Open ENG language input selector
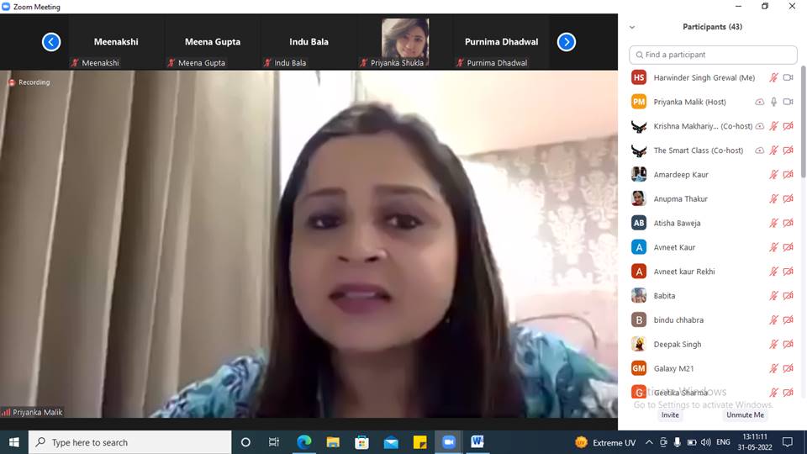The height and width of the screenshot is (454, 807). 722,442
